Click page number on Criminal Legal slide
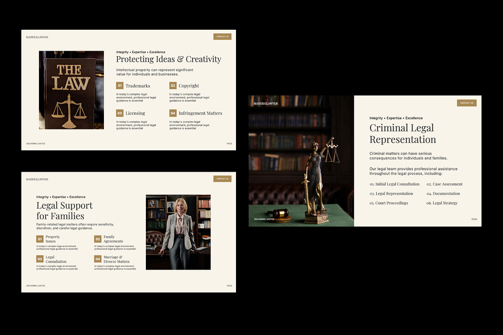Viewport: 503px width, 335px height. pos(474,219)
